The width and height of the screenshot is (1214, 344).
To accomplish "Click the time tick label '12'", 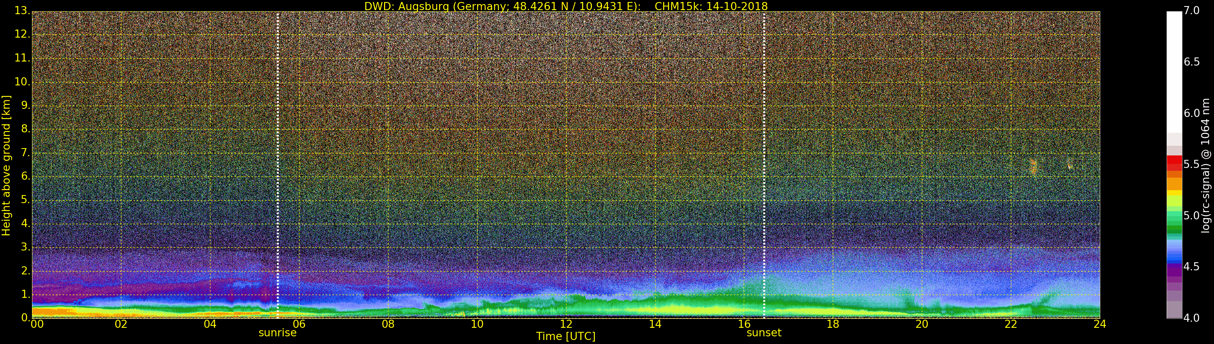I will [566, 324].
